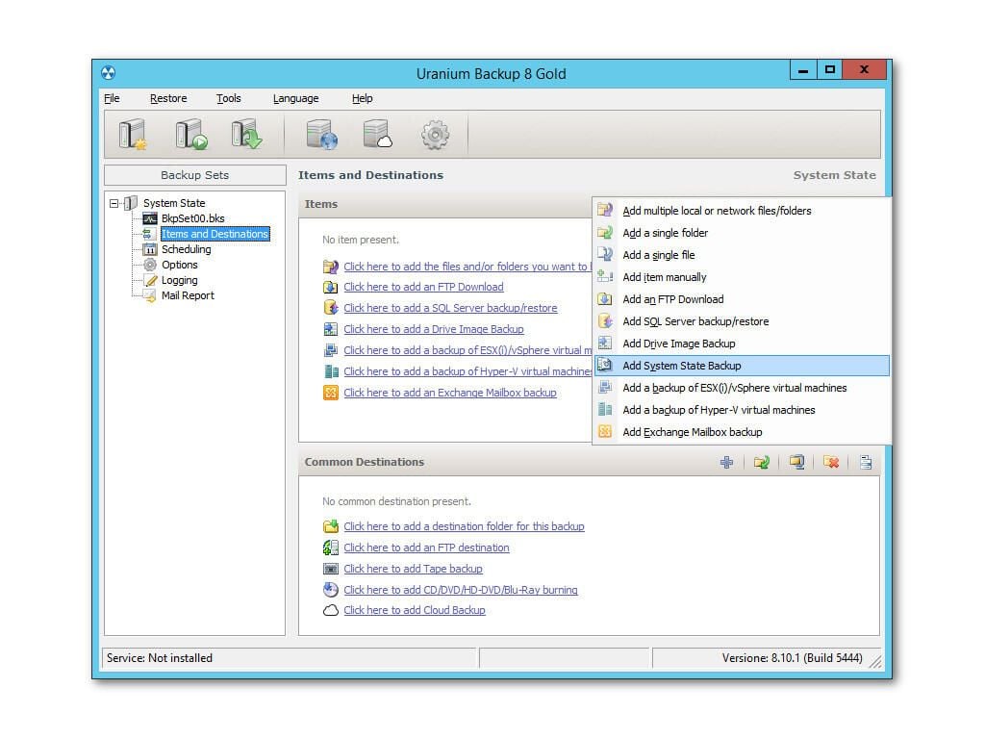The image size is (985, 739).
Task: Click the monitor icon in Common Destinations header
Action: point(796,463)
